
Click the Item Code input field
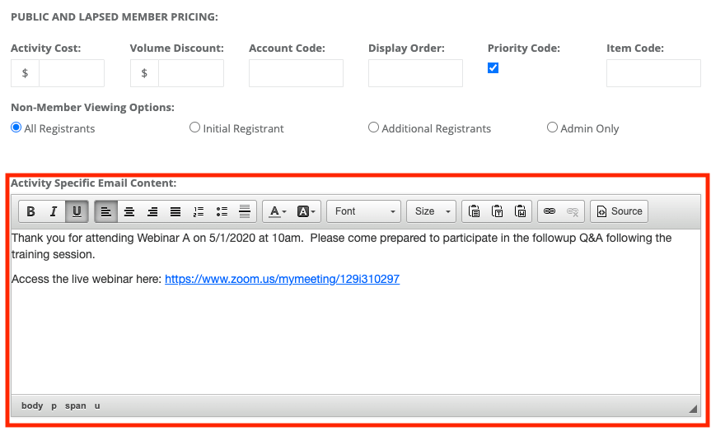(x=641, y=73)
